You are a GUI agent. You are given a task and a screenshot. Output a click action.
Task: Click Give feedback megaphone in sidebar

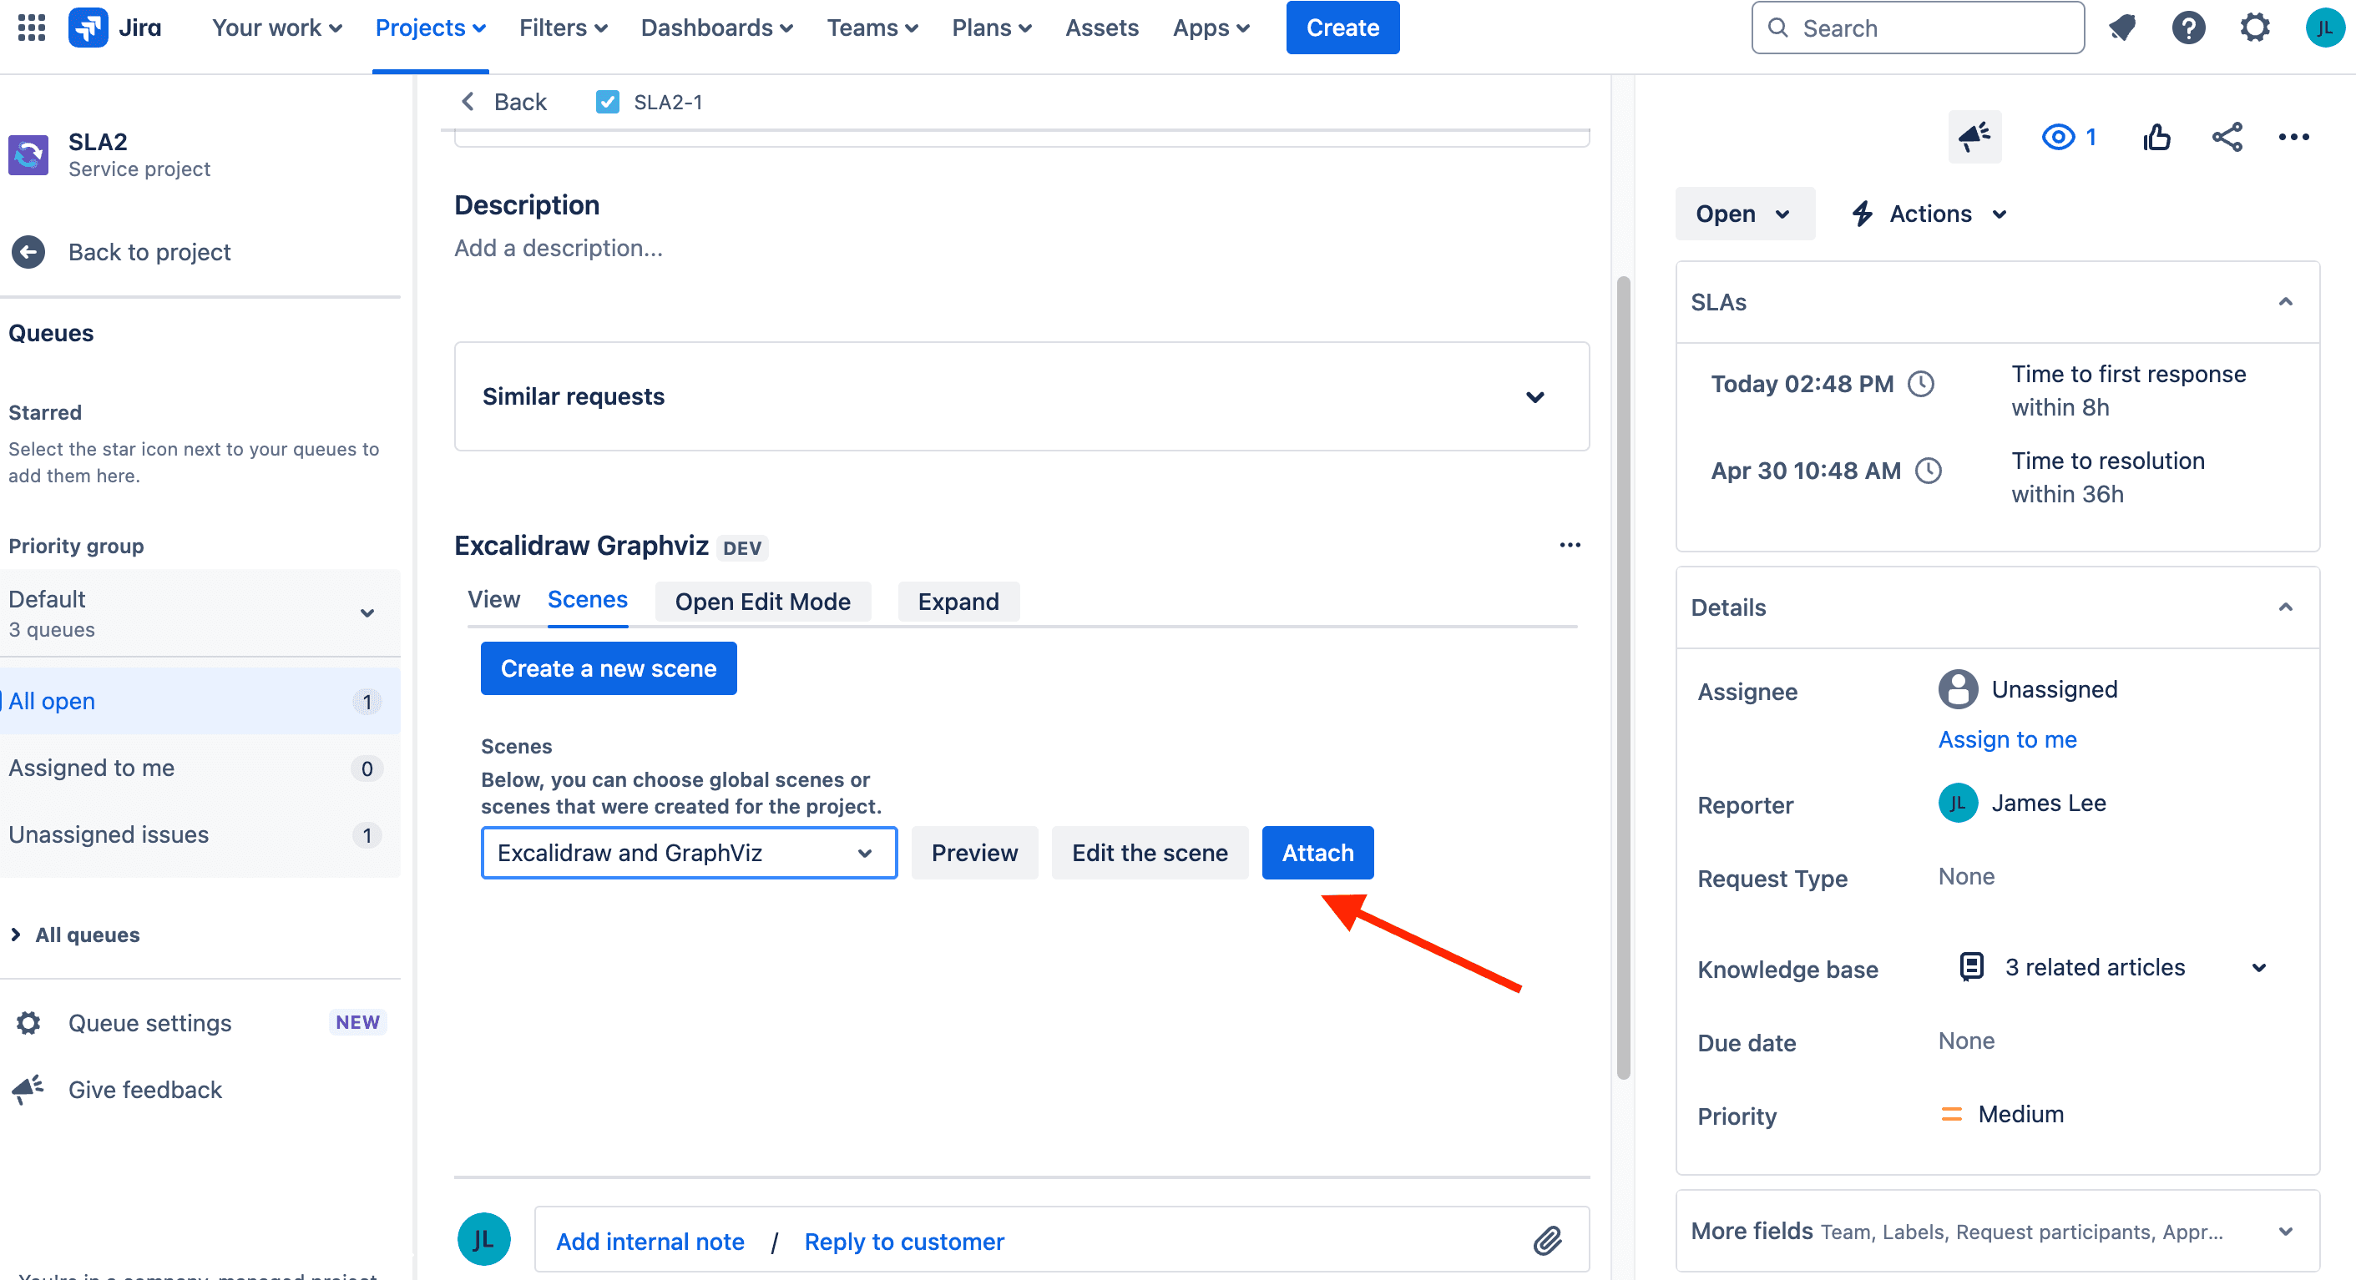(28, 1089)
